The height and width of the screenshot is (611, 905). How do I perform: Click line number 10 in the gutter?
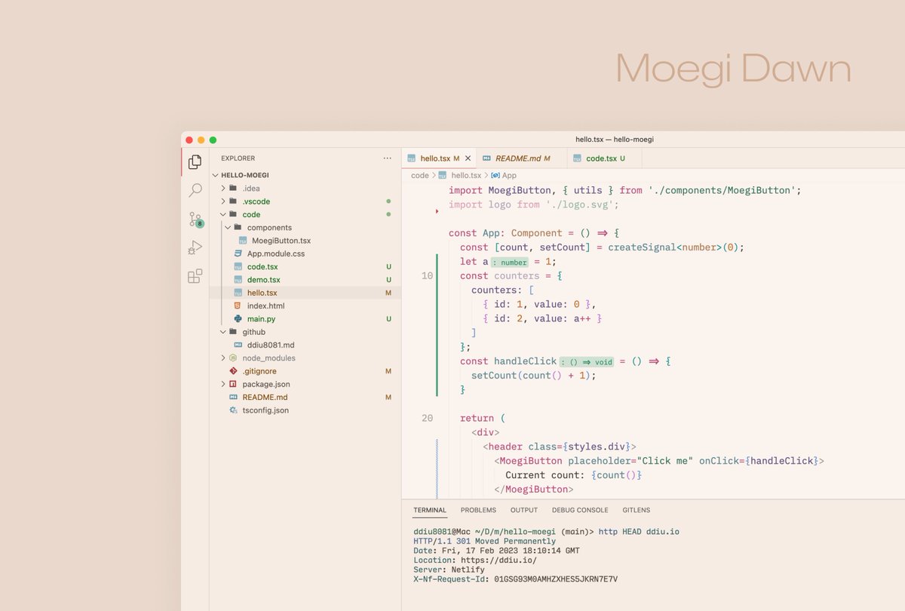pyautogui.click(x=428, y=276)
